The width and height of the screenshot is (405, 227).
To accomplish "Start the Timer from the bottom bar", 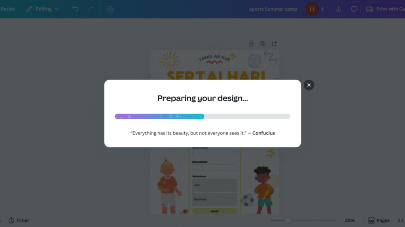I will 19,220.
